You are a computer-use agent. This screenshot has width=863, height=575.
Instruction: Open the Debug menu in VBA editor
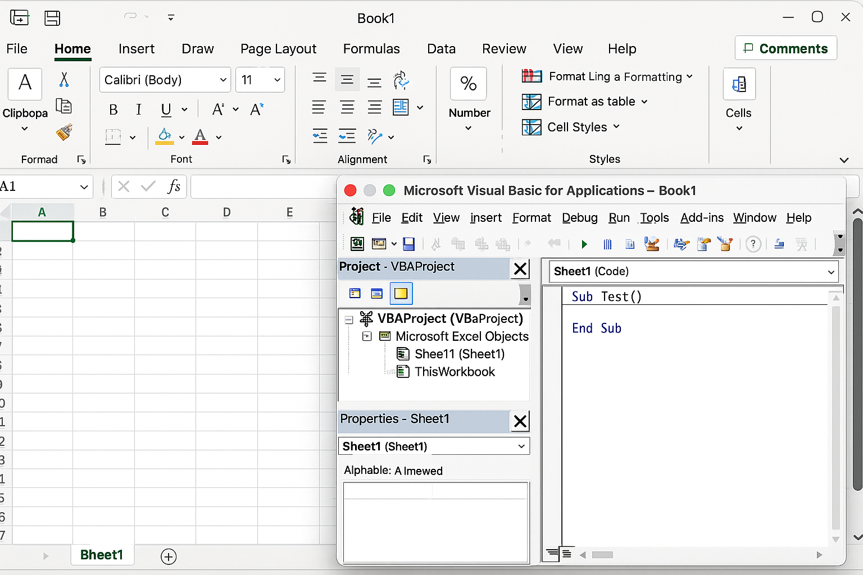tap(580, 218)
